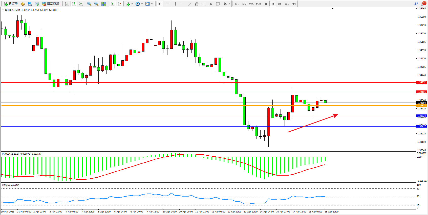Switch chart to line chart mode
The width and height of the screenshot is (428, 215).
point(81,4)
